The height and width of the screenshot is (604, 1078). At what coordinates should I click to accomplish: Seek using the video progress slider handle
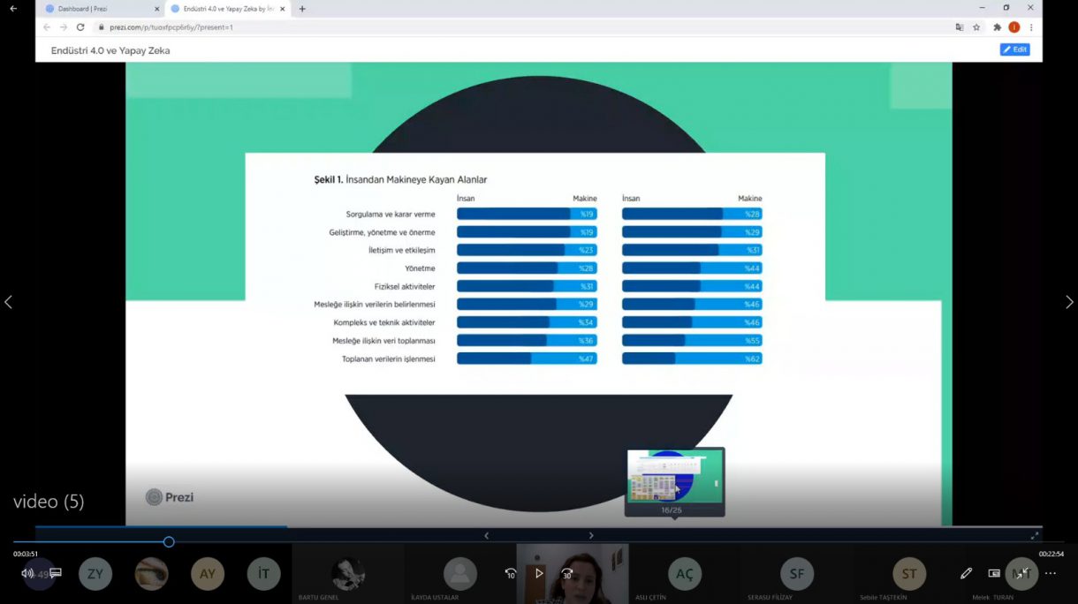pos(169,541)
